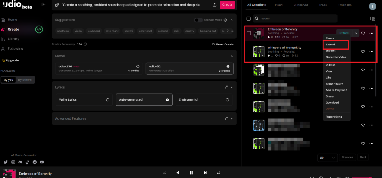Screen dimensions: 382x178
Task: Maximize the Lyrics section with arrows icon
Action: coord(226,87)
